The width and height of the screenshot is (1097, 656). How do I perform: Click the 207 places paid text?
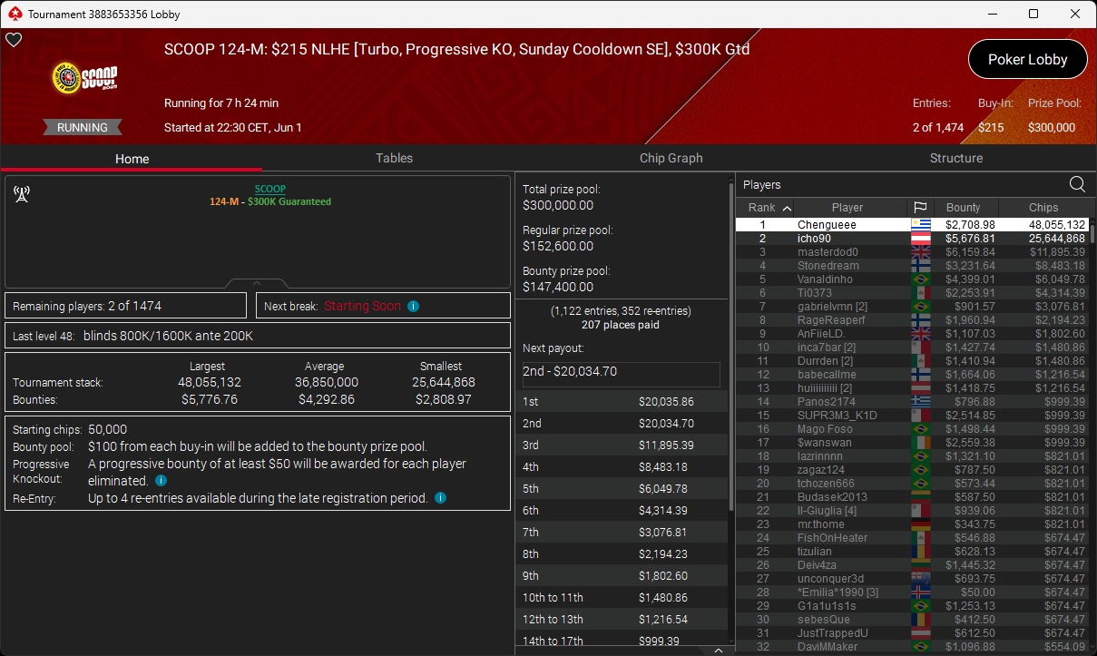621,325
